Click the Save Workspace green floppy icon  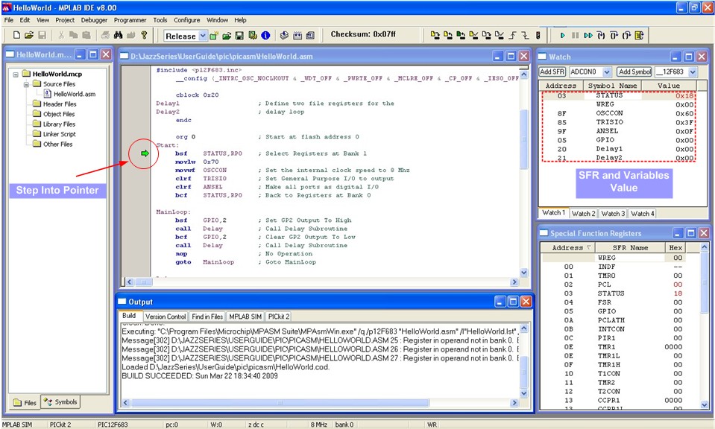239,36
